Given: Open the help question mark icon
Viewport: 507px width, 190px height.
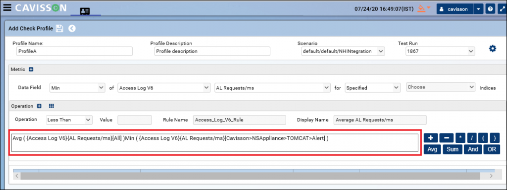Looking at the screenshot, I should [490, 9].
